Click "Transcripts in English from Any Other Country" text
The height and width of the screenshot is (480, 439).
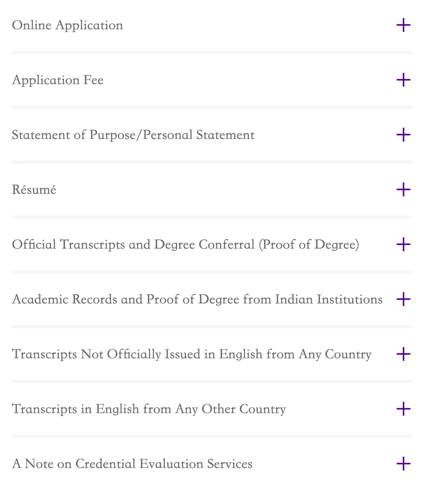(149, 409)
